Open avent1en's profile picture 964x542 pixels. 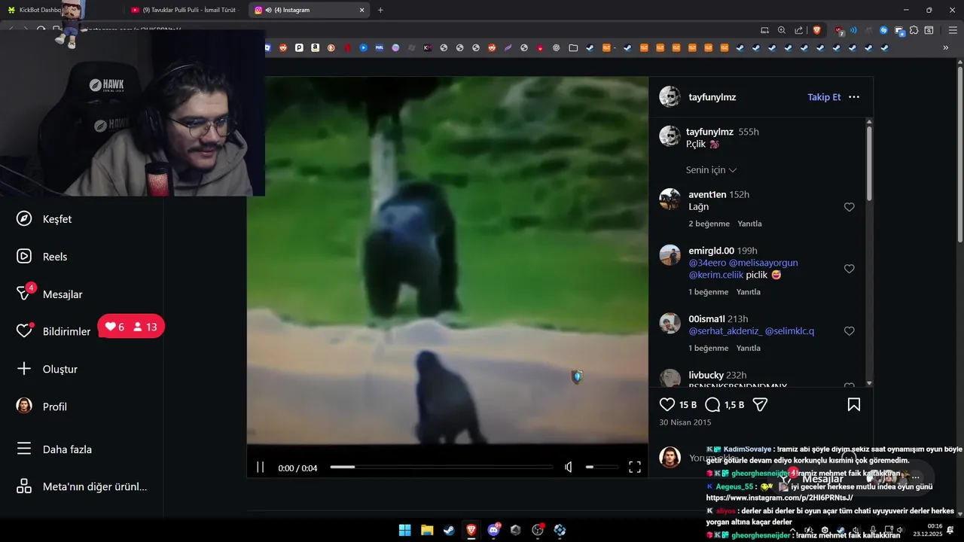[670, 199]
